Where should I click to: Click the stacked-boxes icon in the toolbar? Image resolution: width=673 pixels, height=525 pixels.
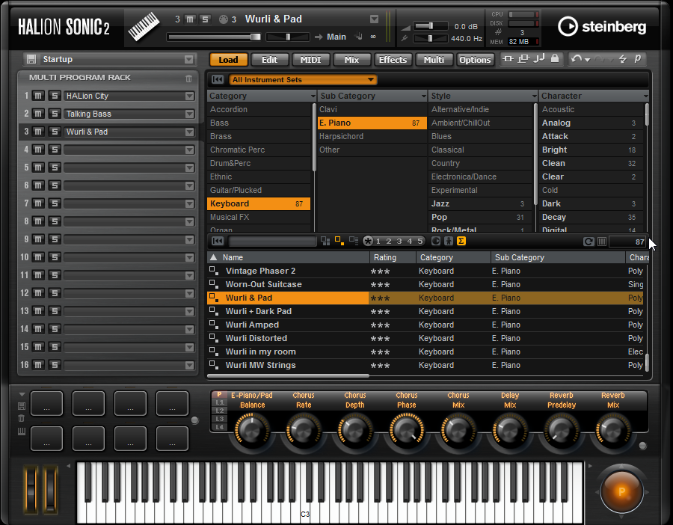click(x=523, y=59)
